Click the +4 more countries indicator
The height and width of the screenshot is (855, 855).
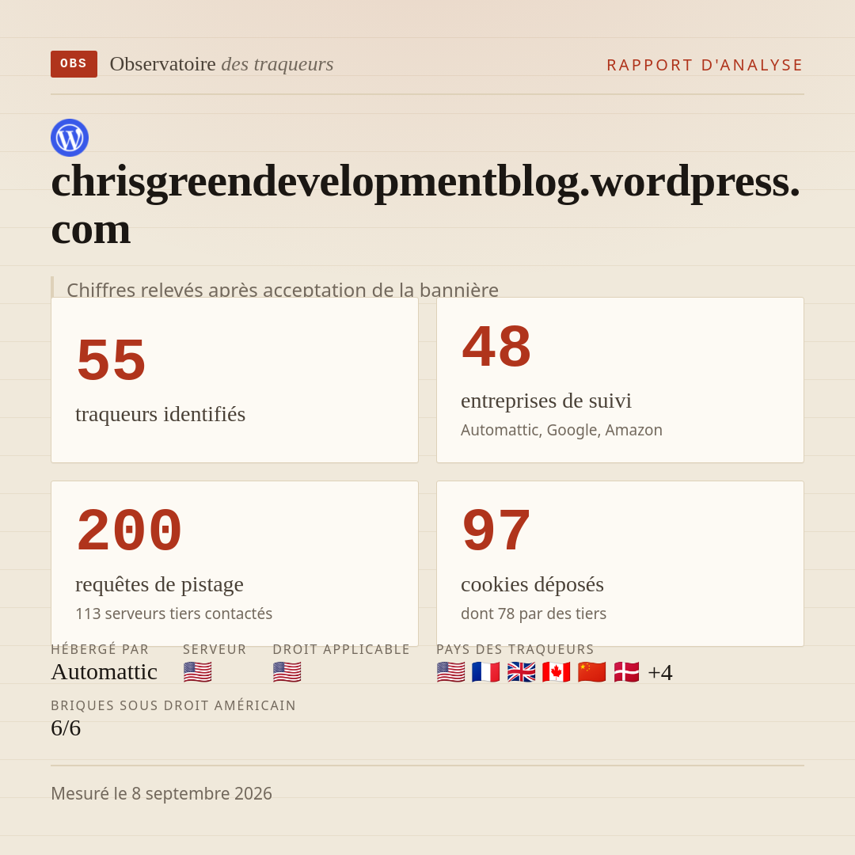coord(659,673)
